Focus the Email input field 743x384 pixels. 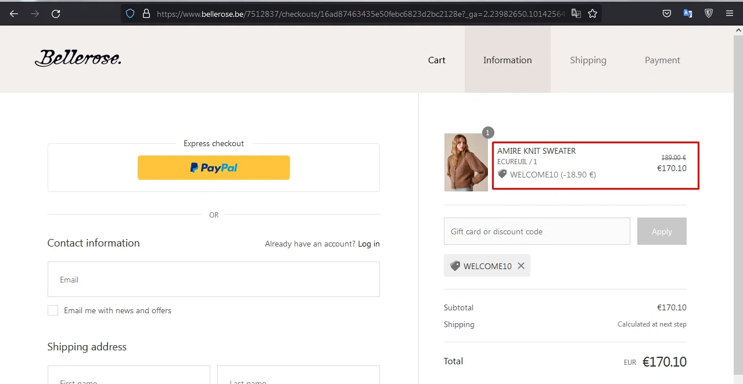(214, 279)
